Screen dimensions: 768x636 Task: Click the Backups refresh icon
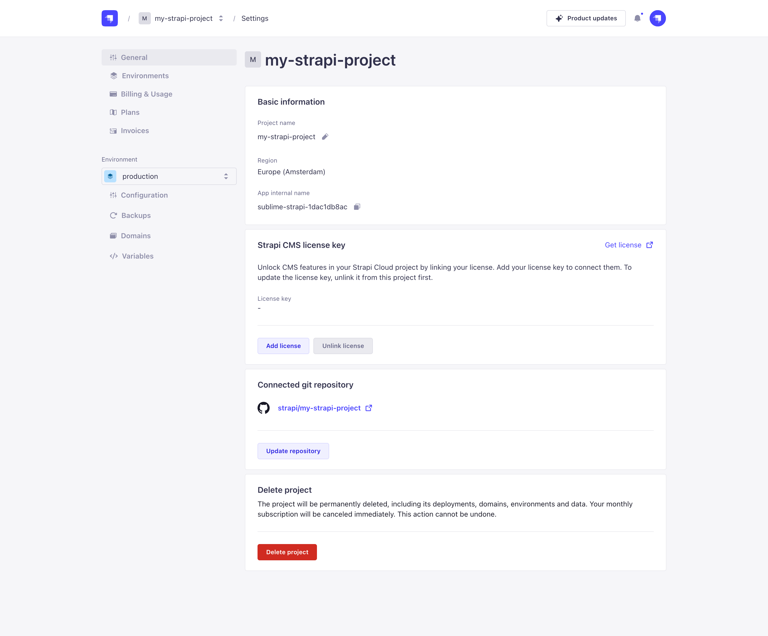[114, 215]
